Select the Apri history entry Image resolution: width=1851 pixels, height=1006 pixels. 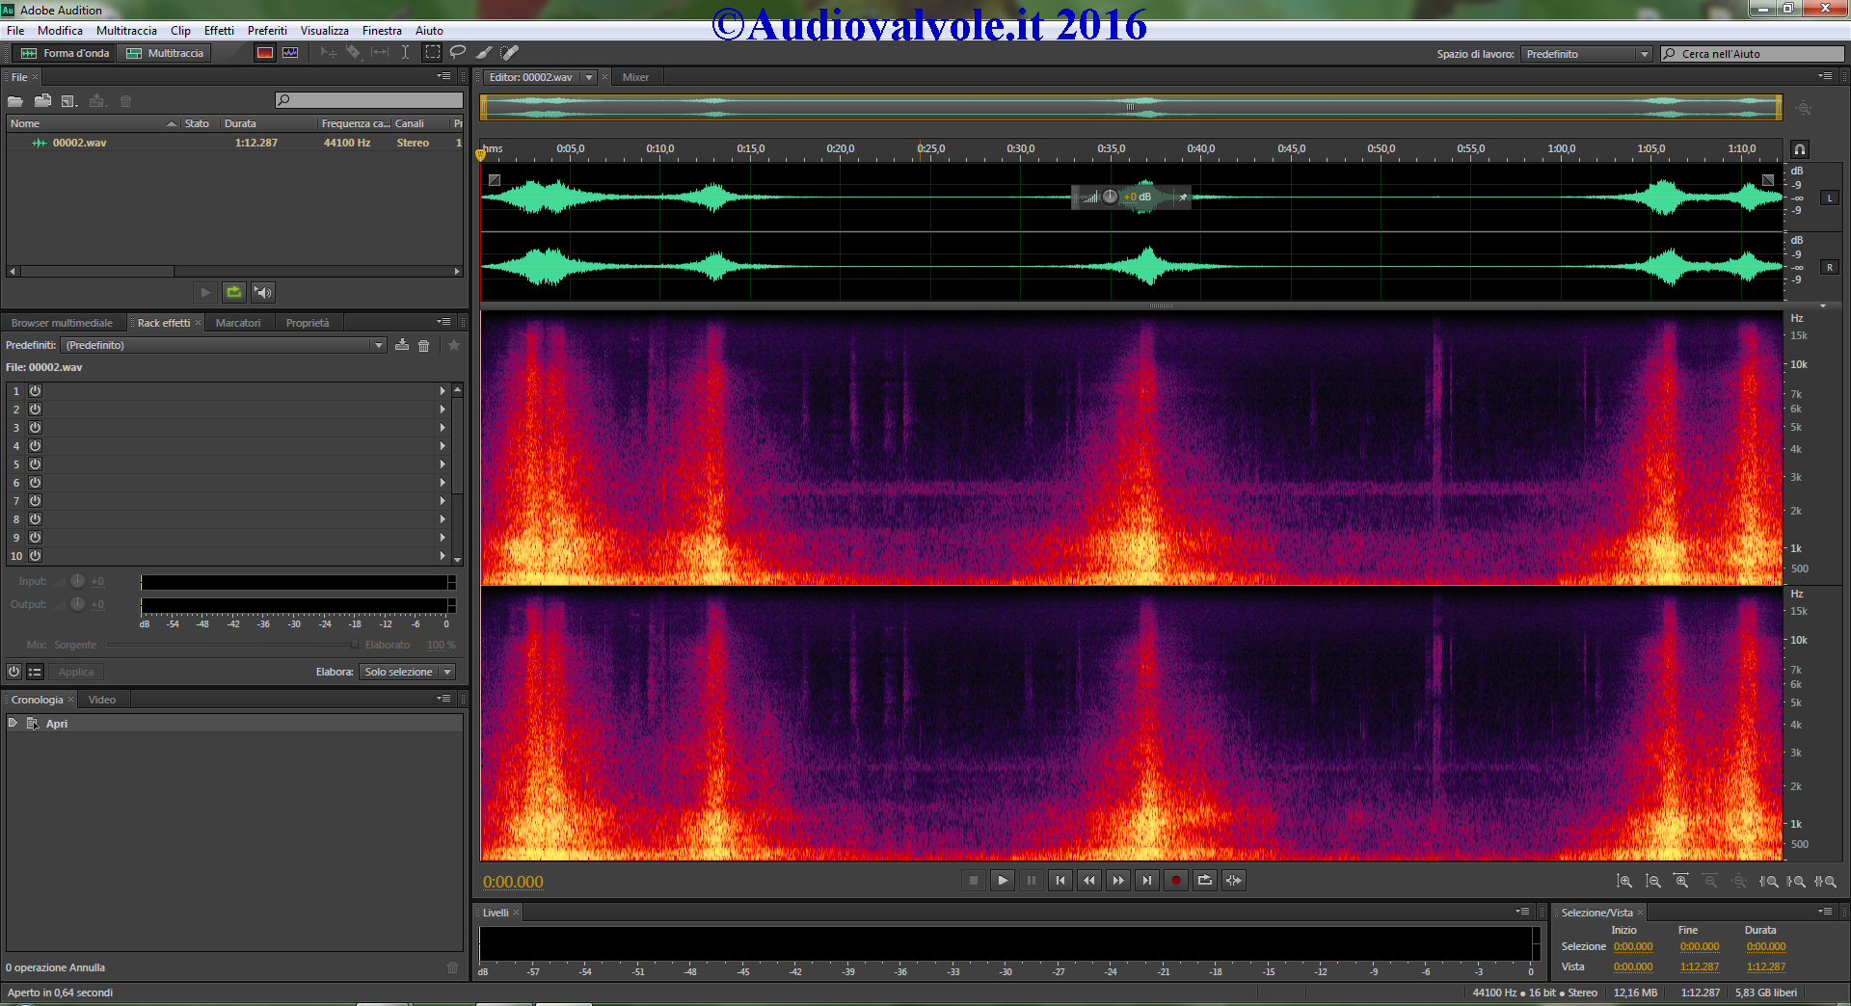tap(235, 724)
